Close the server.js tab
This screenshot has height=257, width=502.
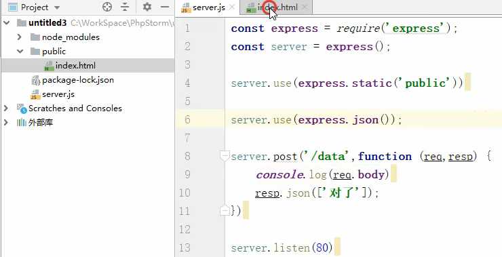click(233, 7)
